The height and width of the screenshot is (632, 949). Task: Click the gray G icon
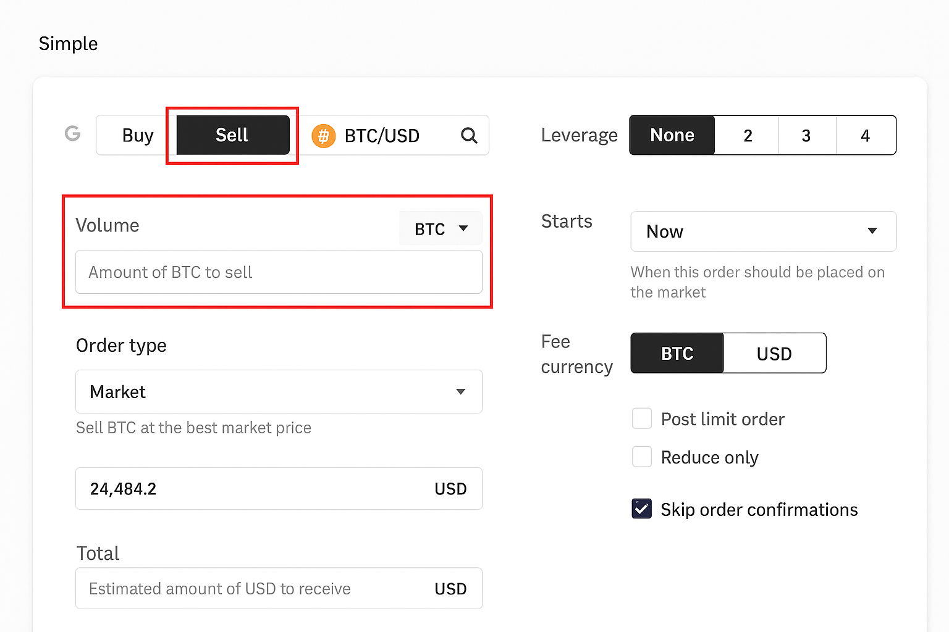tap(73, 133)
